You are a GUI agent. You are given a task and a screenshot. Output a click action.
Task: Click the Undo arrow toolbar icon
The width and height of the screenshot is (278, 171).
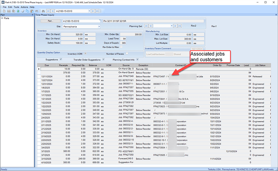tap(37, 11)
